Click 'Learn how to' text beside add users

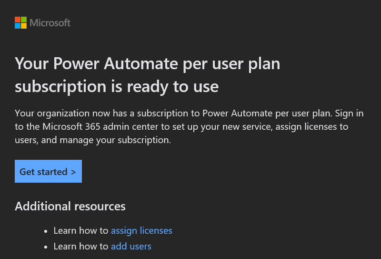pos(81,246)
